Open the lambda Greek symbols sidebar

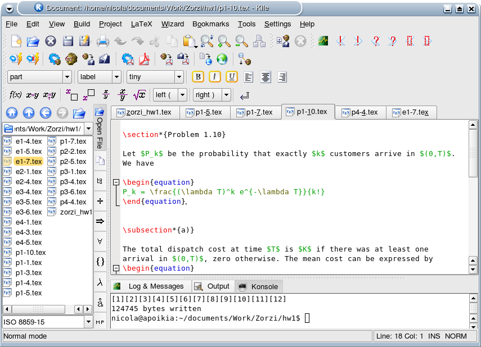click(100, 282)
